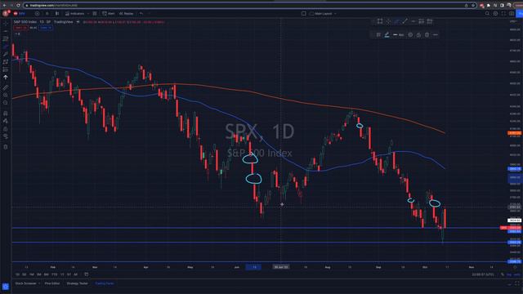Open indicator templates grid icon
This screenshot has height=294, width=523.
point(95,13)
